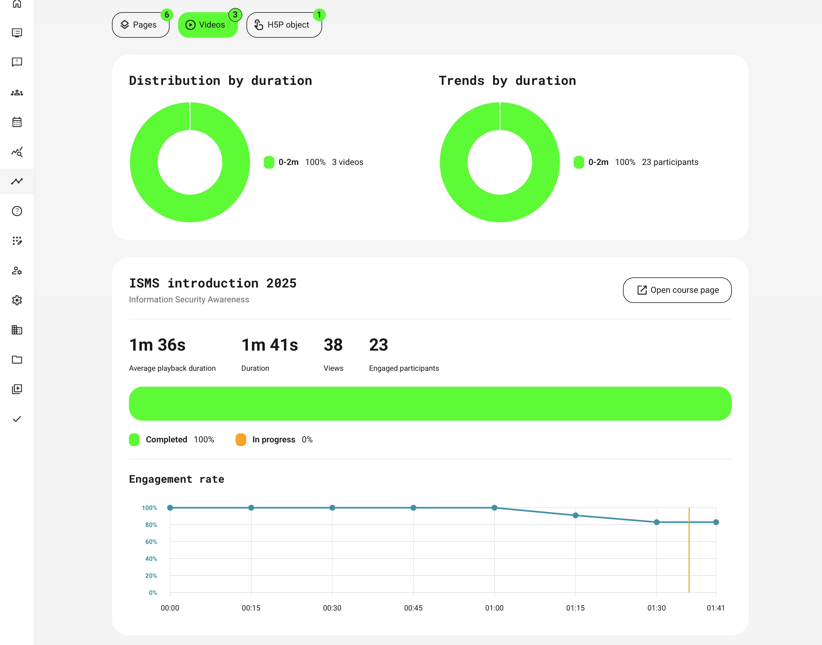This screenshot has width=822, height=645.
Task: Select the feedback message sidebar icon
Action: coord(17,62)
